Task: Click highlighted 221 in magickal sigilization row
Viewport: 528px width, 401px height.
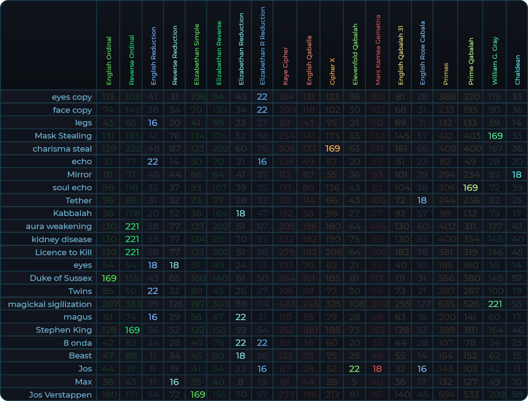Action: point(495,304)
